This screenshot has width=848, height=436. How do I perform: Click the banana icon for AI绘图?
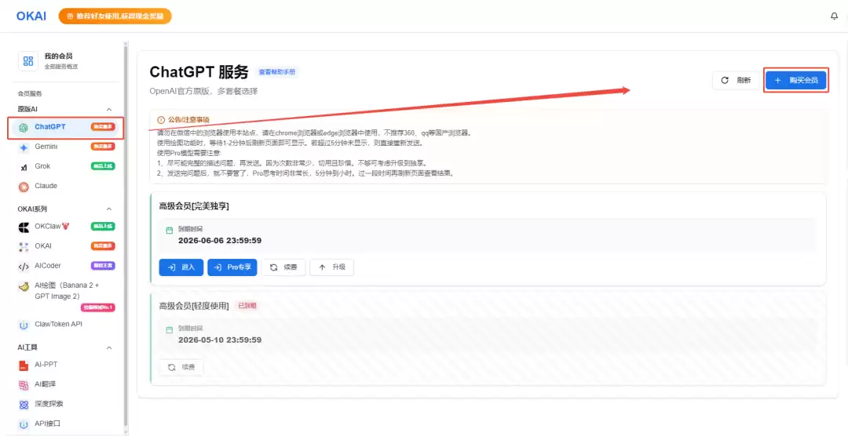click(24, 286)
